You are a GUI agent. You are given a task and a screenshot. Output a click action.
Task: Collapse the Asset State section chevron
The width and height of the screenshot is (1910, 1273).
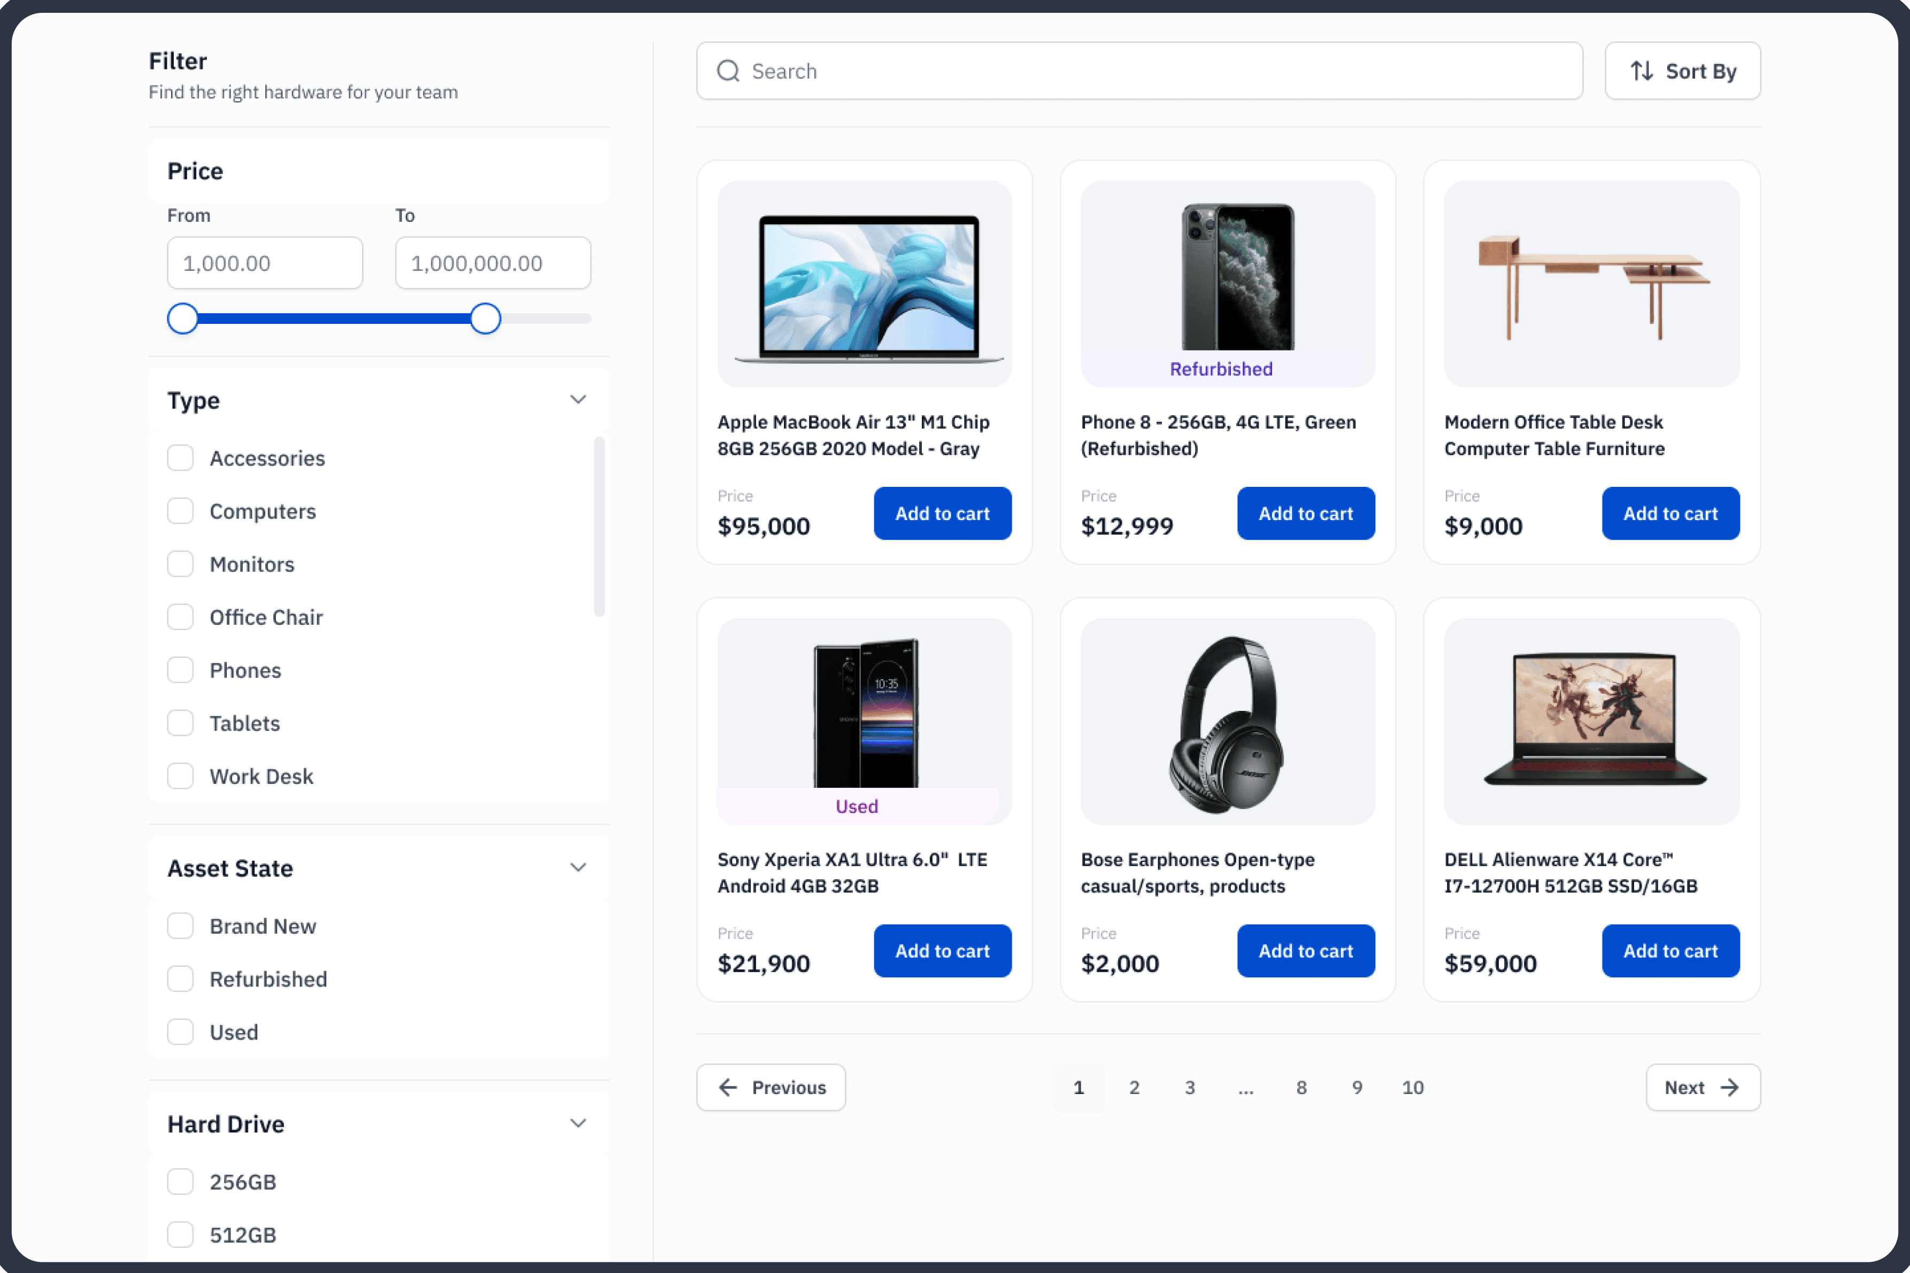pos(577,867)
